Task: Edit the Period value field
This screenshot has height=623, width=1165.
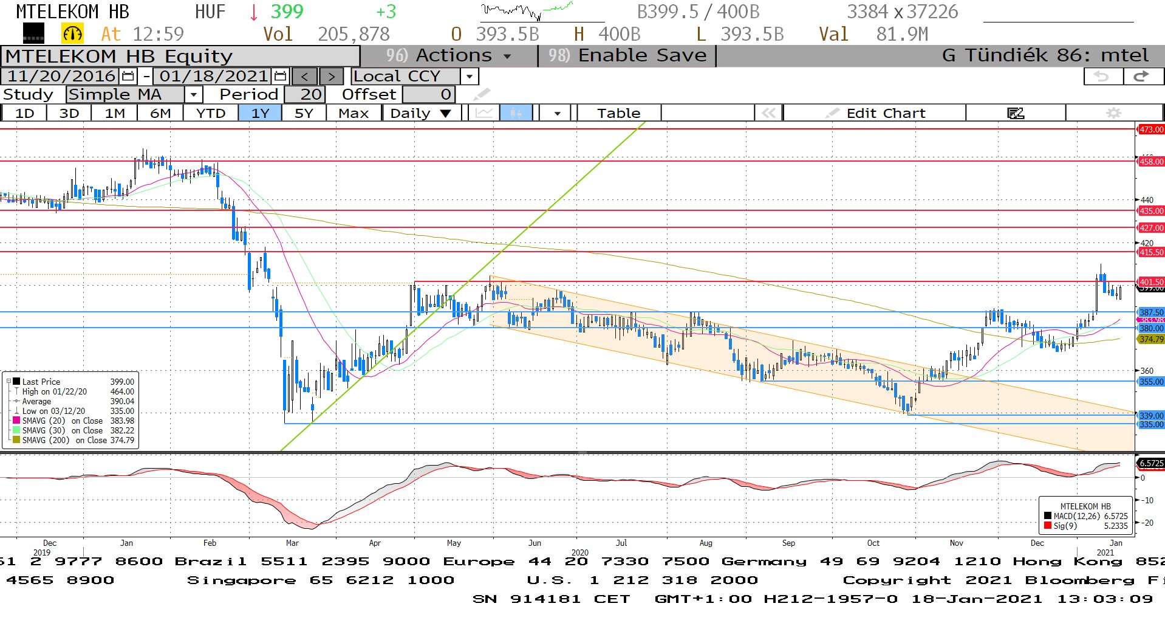Action: point(305,95)
